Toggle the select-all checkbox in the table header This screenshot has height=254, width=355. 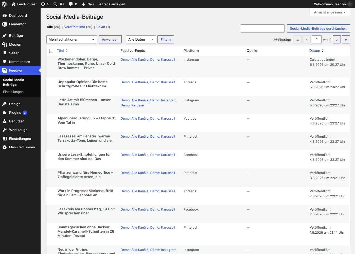[x=51, y=51]
